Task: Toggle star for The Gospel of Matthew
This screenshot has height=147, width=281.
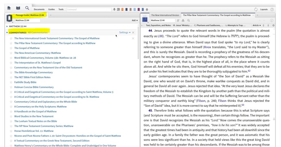Action: tap(11, 48)
